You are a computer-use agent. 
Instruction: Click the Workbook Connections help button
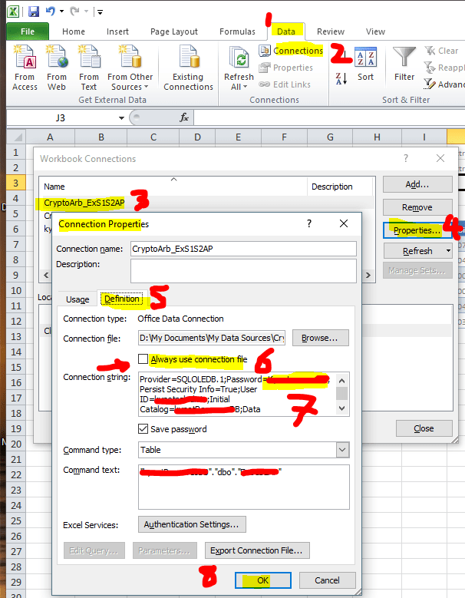pyautogui.click(x=406, y=158)
